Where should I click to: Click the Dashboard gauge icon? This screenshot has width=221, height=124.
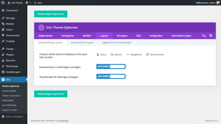click(3, 10)
